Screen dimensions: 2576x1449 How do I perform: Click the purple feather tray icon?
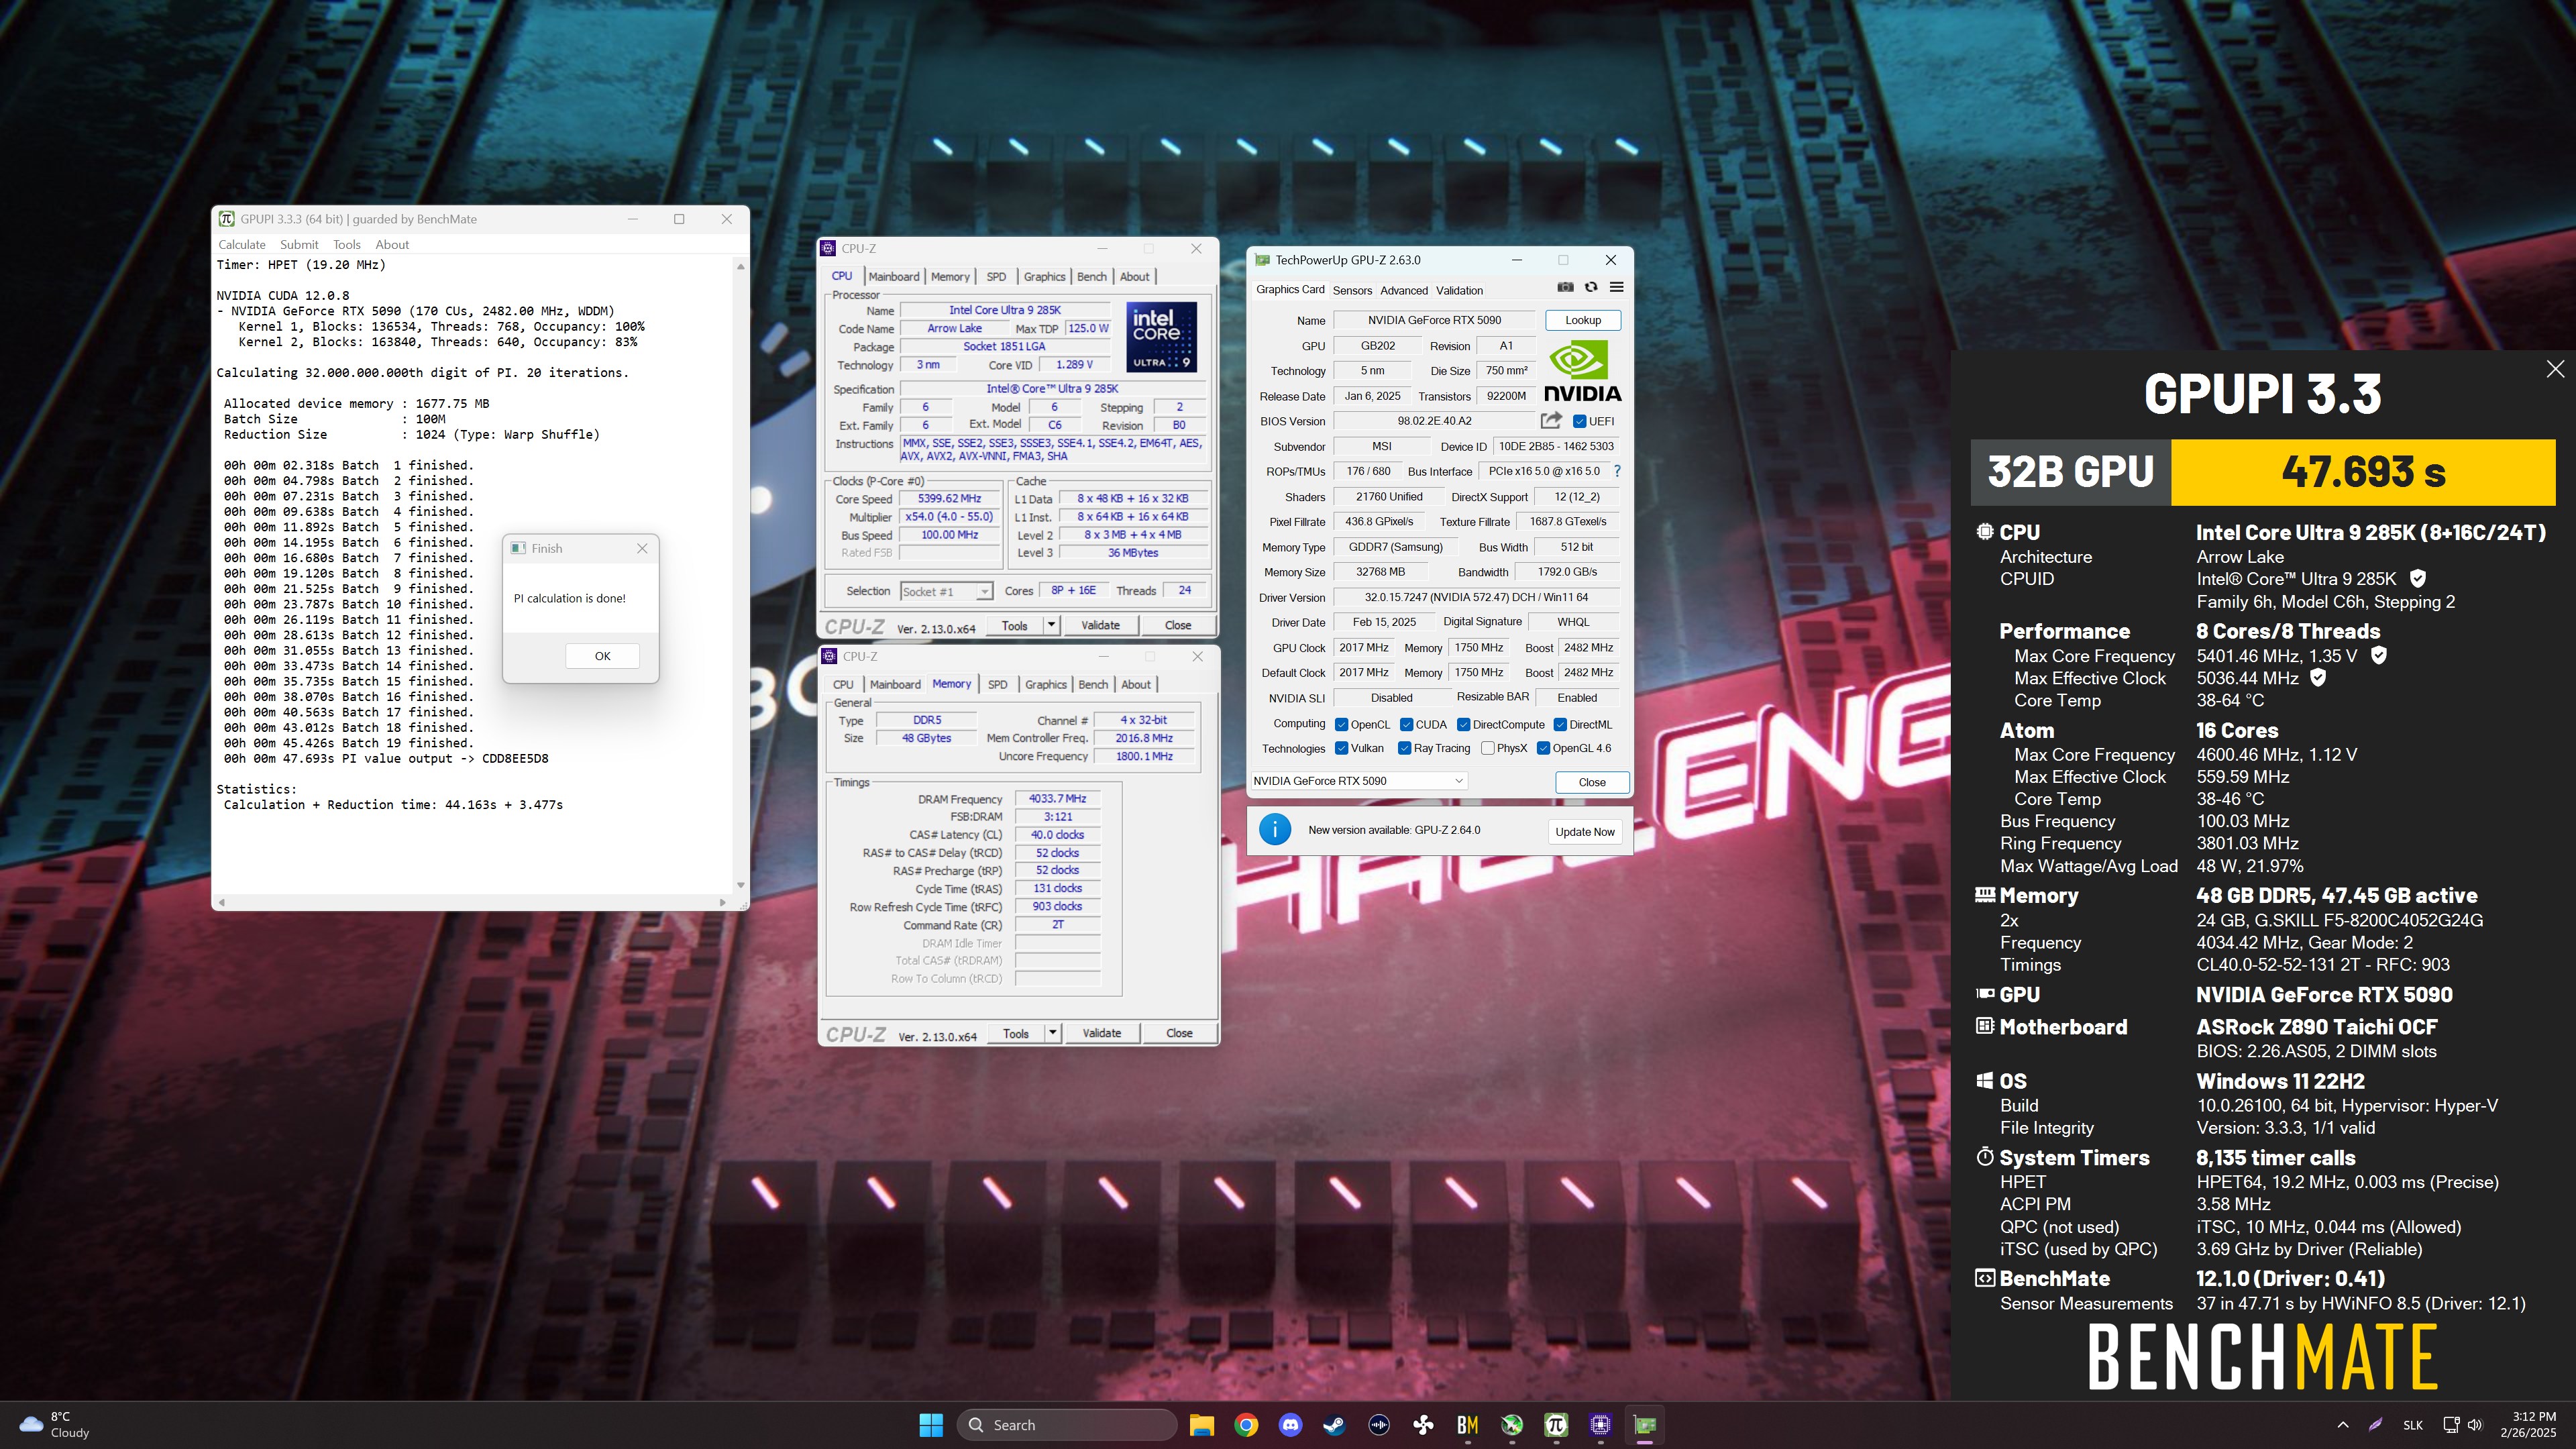click(x=2375, y=1425)
